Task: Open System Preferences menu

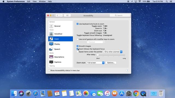Action: (16, 1)
